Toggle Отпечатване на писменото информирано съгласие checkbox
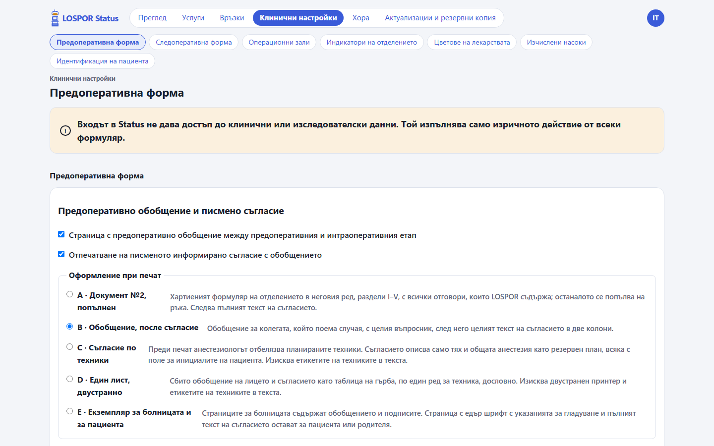The image size is (714, 446). click(x=61, y=254)
